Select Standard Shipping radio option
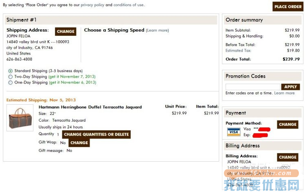The width and height of the screenshot is (305, 195). point(10,71)
